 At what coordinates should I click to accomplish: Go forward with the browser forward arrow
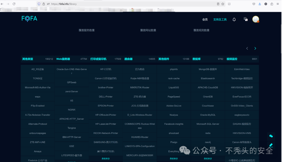pos(8,4)
